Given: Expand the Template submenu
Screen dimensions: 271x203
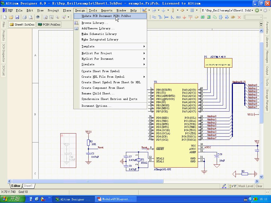Looking at the screenshot, I should 144,46.
